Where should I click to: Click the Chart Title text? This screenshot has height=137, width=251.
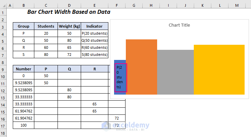(179, 25)
